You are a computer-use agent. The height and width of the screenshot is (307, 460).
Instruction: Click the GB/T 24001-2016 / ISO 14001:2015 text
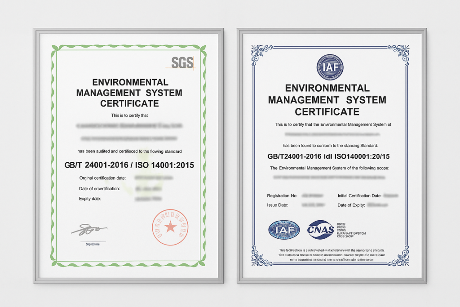pyautogui.click(x=129, y=165)
